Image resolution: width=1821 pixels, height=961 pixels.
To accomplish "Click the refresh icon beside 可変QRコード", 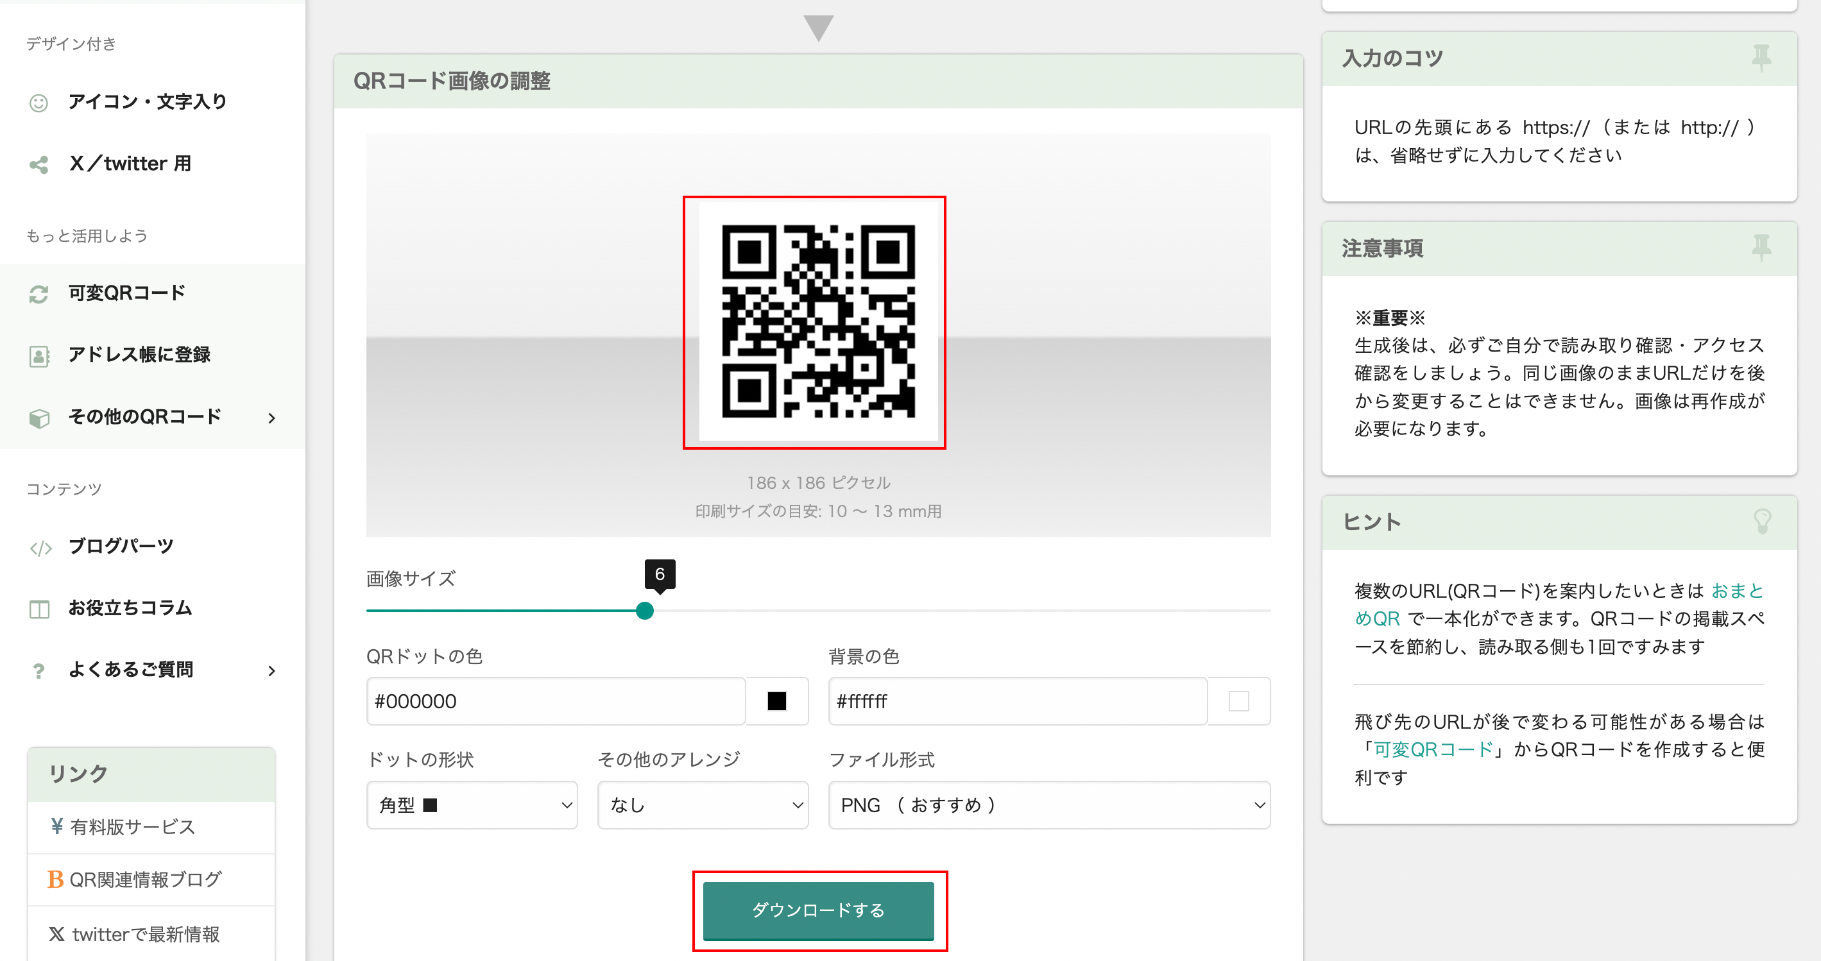I will pos(38,294).
